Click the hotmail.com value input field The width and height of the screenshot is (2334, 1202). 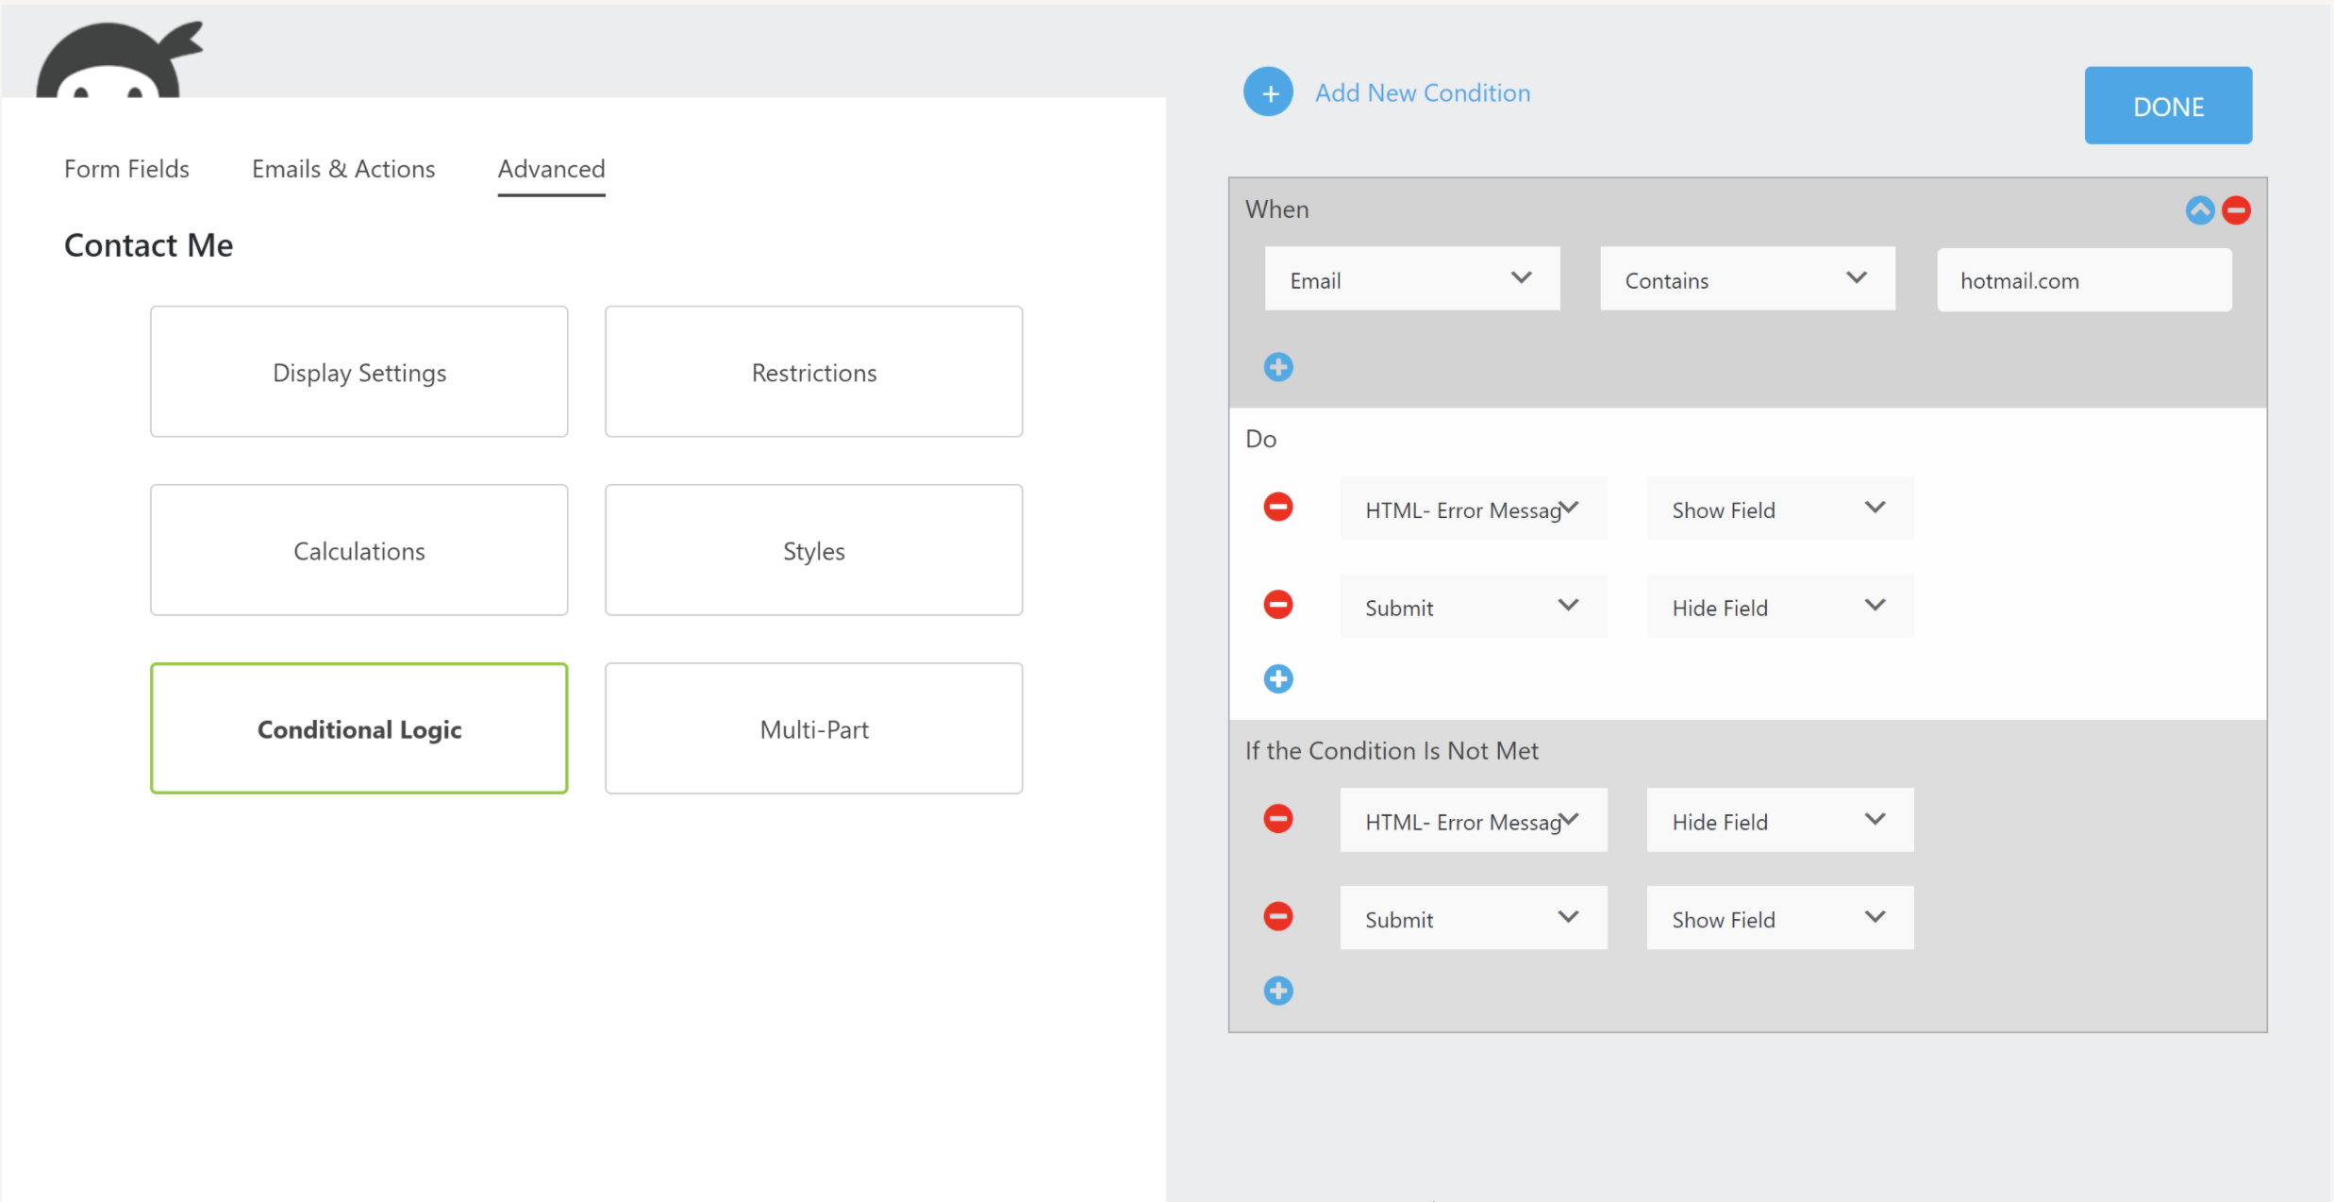2083,280
